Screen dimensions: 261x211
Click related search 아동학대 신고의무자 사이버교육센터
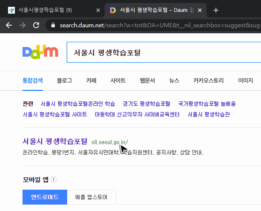(137, 114)
